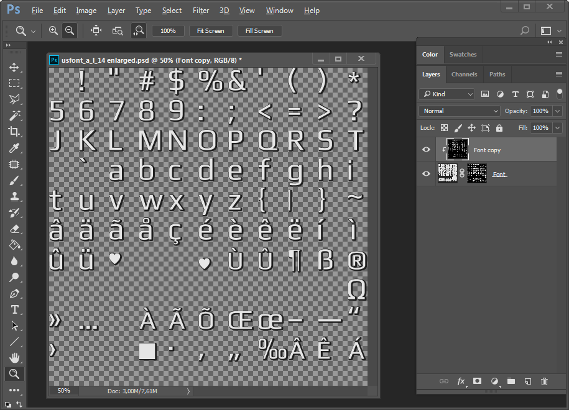Select the Pen tool

14,294
